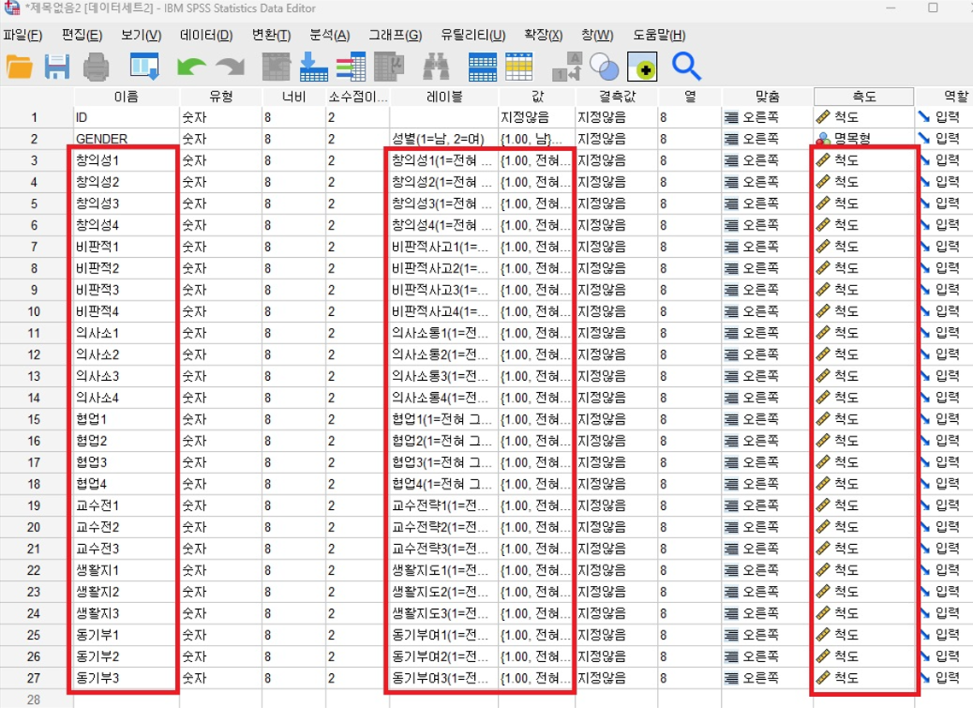Click the SPSS app icon in title bar
The height and width of the screenshot is (708, 973).
tap(11, 8)
